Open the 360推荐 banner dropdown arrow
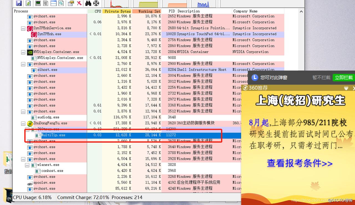This screenshot has width=355, height=205. click(x=346, y=88)
